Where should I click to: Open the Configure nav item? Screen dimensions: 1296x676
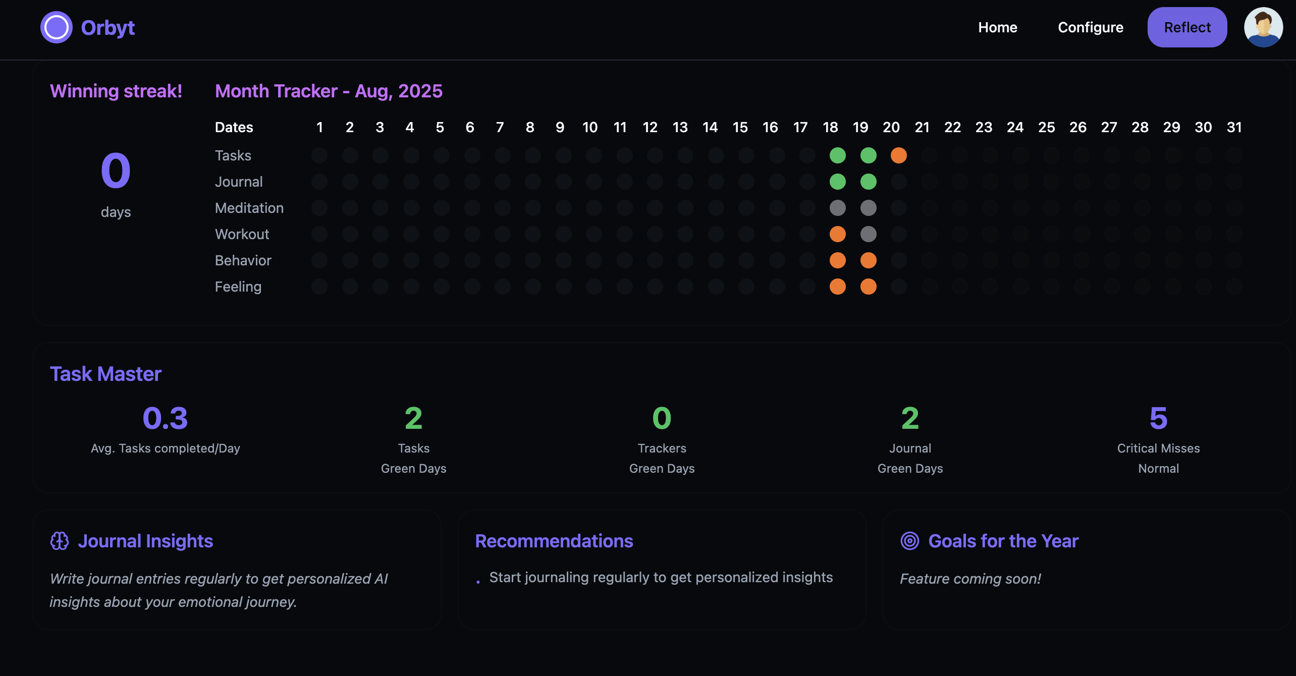(x=1090, y=27)
